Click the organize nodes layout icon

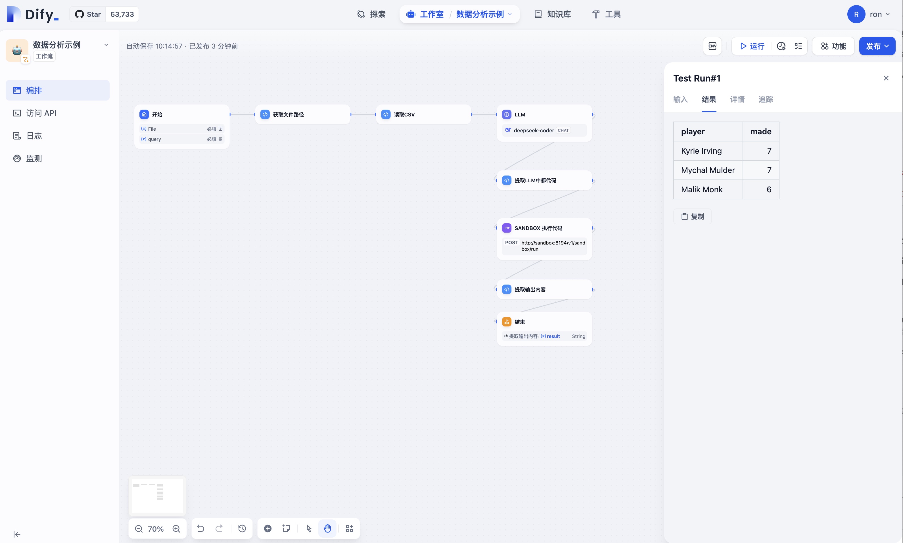[350, 528]
